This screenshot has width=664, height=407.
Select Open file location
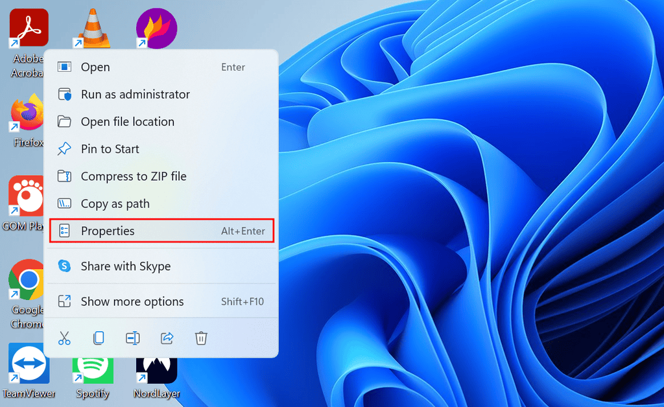127,121
